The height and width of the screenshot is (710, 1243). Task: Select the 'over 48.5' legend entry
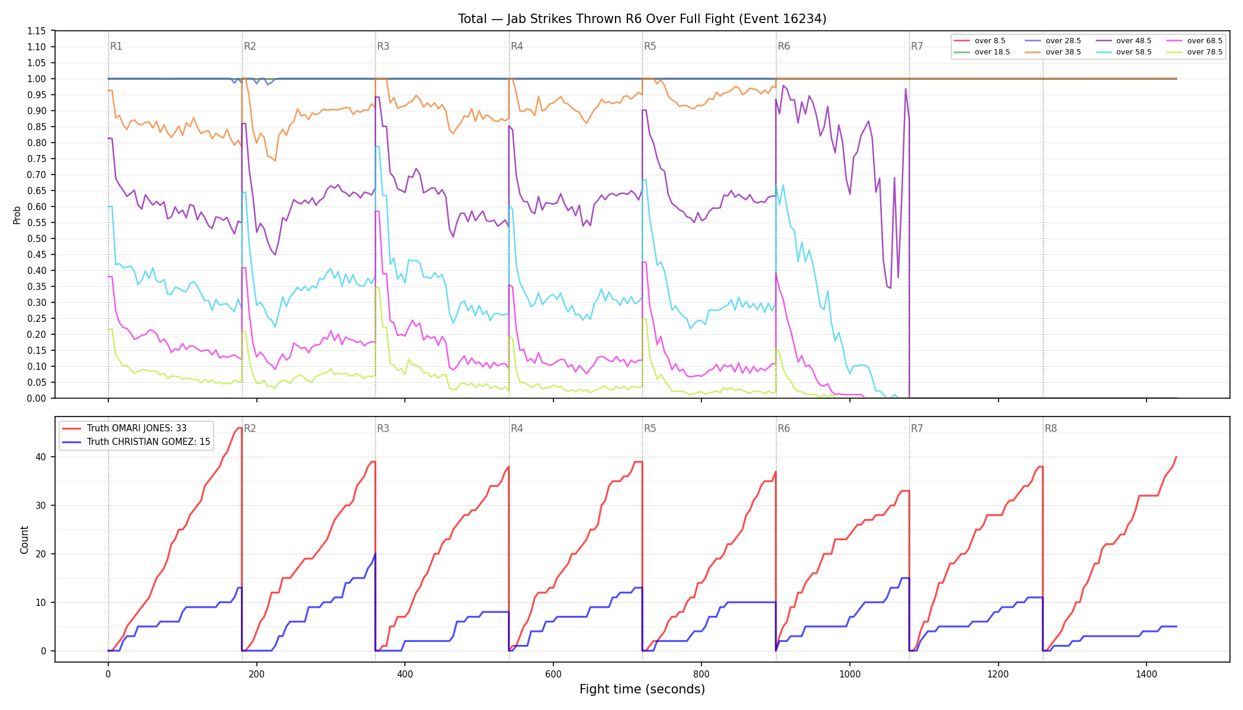point(1123,41)
